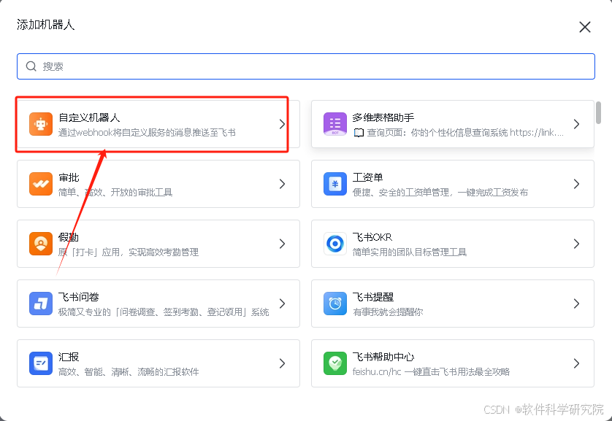
Task: Click the 多维表格助手 purple icon
Action: click(x=335, y=124)
